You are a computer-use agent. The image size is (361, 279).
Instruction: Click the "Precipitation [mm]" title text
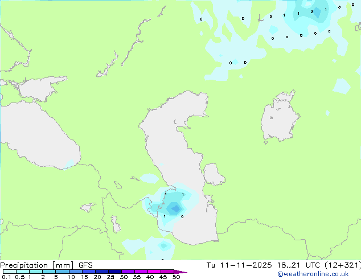37,265
